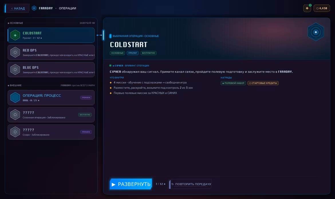This screenshot has height=199, width=335.
Task: Click ПРЕМИУМ badge on Скоро card
Action: click(x=86, y=132)
